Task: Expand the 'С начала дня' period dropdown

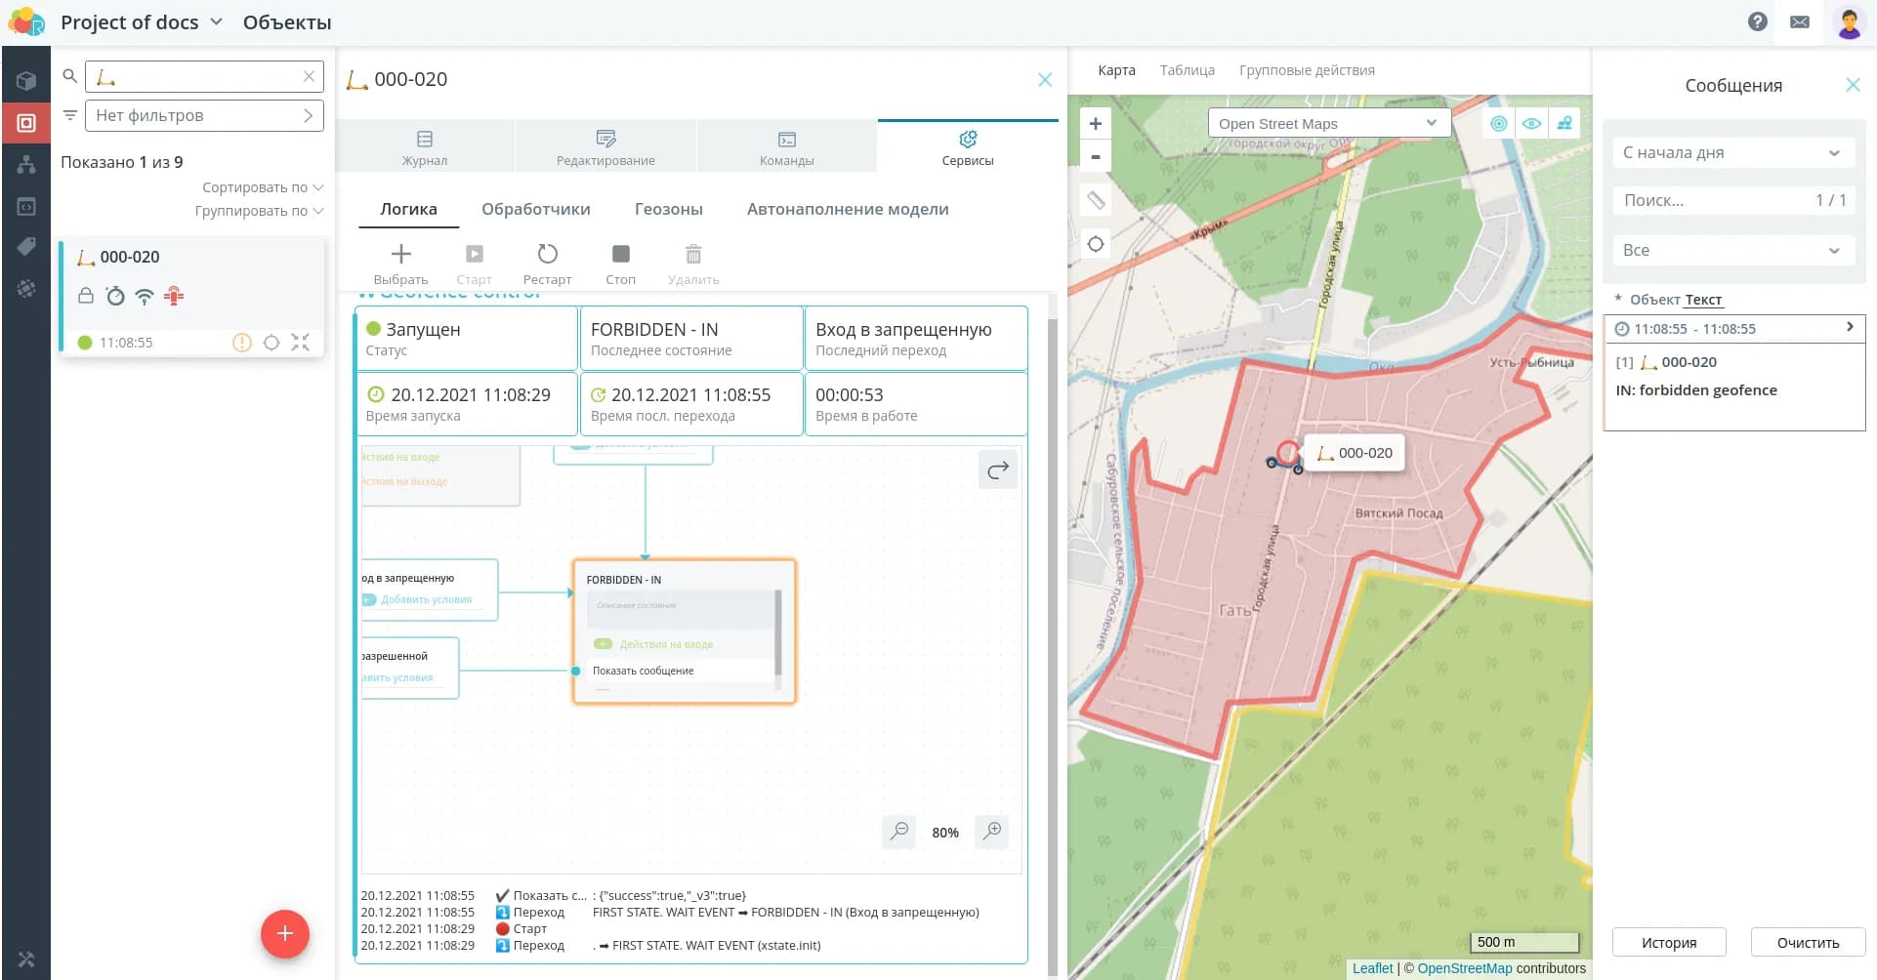Action: (1731, 152)
